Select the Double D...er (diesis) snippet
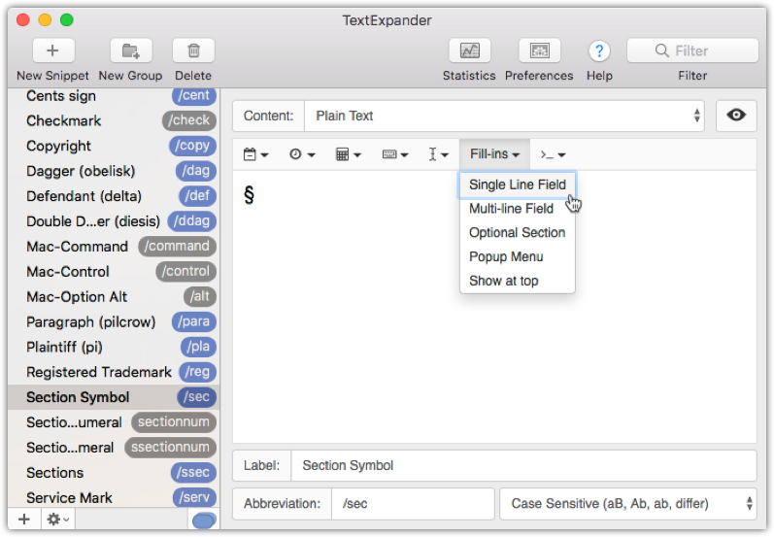Image resolution: width=774 pixels, height=537 pixels. coord(114,221)
